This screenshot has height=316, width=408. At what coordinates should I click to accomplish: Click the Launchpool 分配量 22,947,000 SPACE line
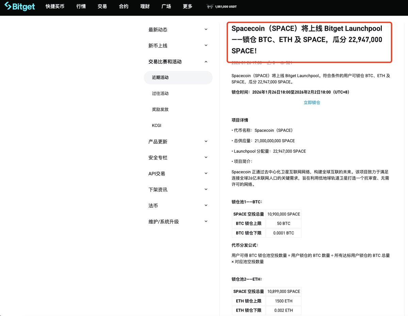click(268, 151)
